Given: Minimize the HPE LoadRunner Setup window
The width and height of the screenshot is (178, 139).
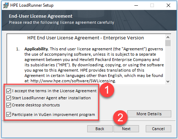Looking at the screenshot, I should (x=136, y=5).
